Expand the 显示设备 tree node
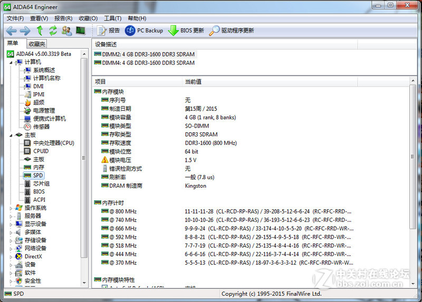 [x=11, y=225]
